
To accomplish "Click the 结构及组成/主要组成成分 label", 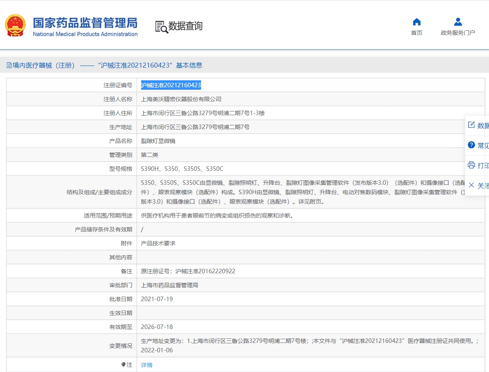I will coord(100,192).
